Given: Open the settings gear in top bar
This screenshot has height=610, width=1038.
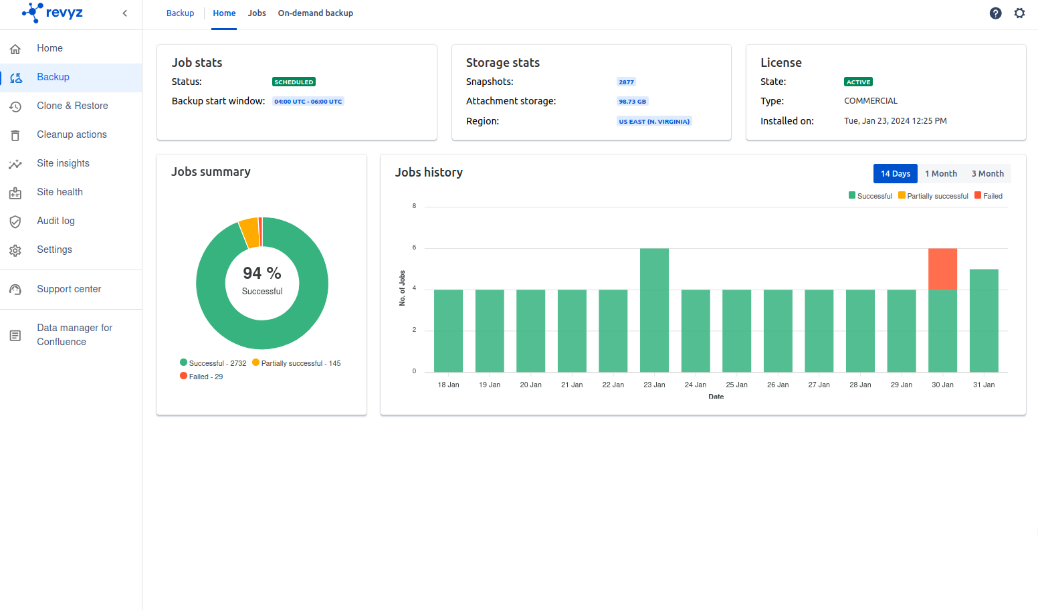Looking at the screenshot, I should (x=1019, y=13).
